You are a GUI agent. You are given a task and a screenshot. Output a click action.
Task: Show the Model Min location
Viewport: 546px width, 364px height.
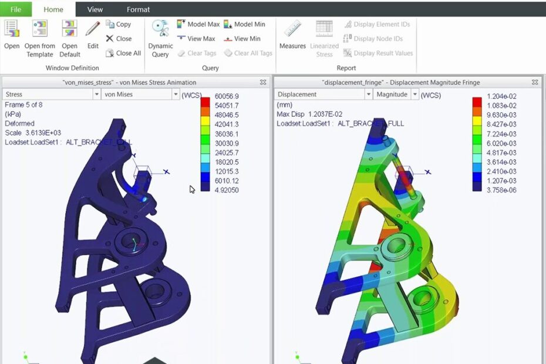coord(245,24)
